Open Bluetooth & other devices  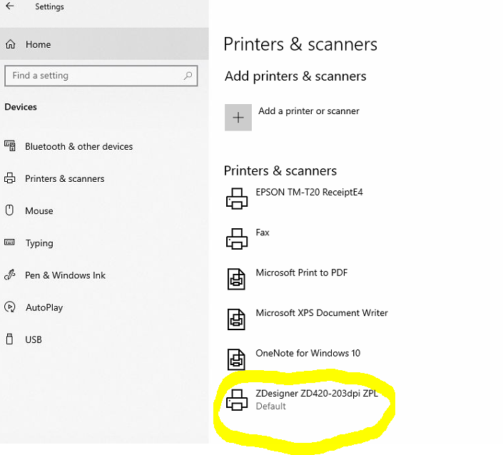(79, 146)
